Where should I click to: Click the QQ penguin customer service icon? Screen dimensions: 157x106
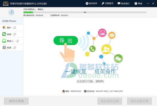(64, 91)
